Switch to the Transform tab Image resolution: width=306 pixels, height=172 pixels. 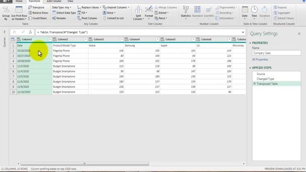pos(34,1)
